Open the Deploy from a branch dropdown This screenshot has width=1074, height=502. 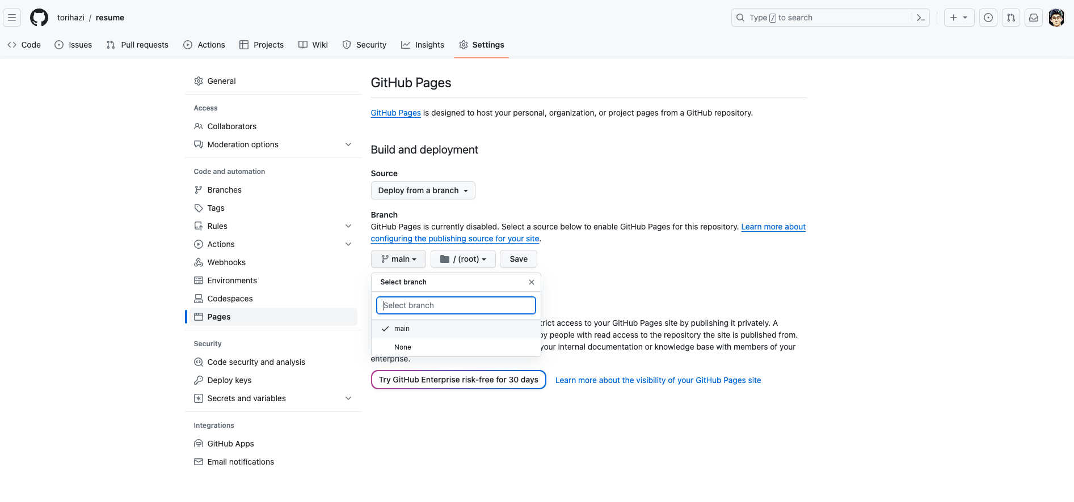tap(423, 190)
